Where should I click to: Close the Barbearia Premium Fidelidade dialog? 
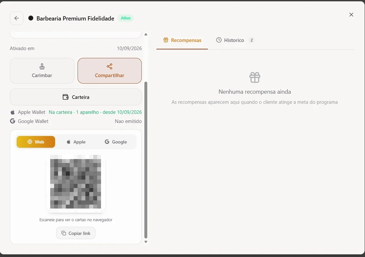[351, 15]
